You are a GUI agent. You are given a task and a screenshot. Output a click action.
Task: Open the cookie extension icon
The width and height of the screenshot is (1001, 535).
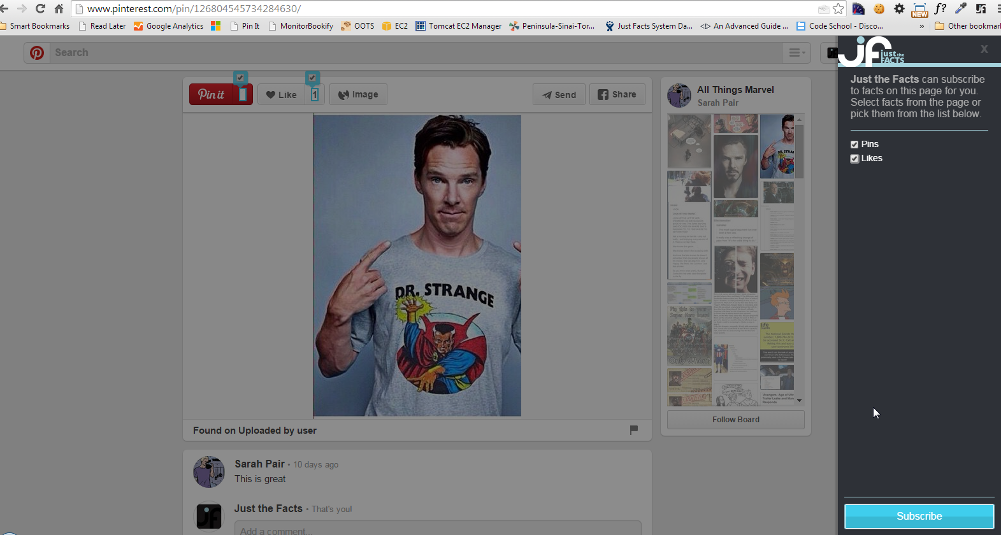coord(879,9)
